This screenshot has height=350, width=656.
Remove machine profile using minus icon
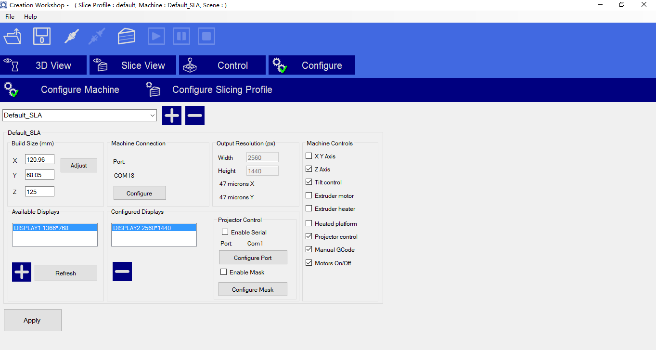click(195, 116)
